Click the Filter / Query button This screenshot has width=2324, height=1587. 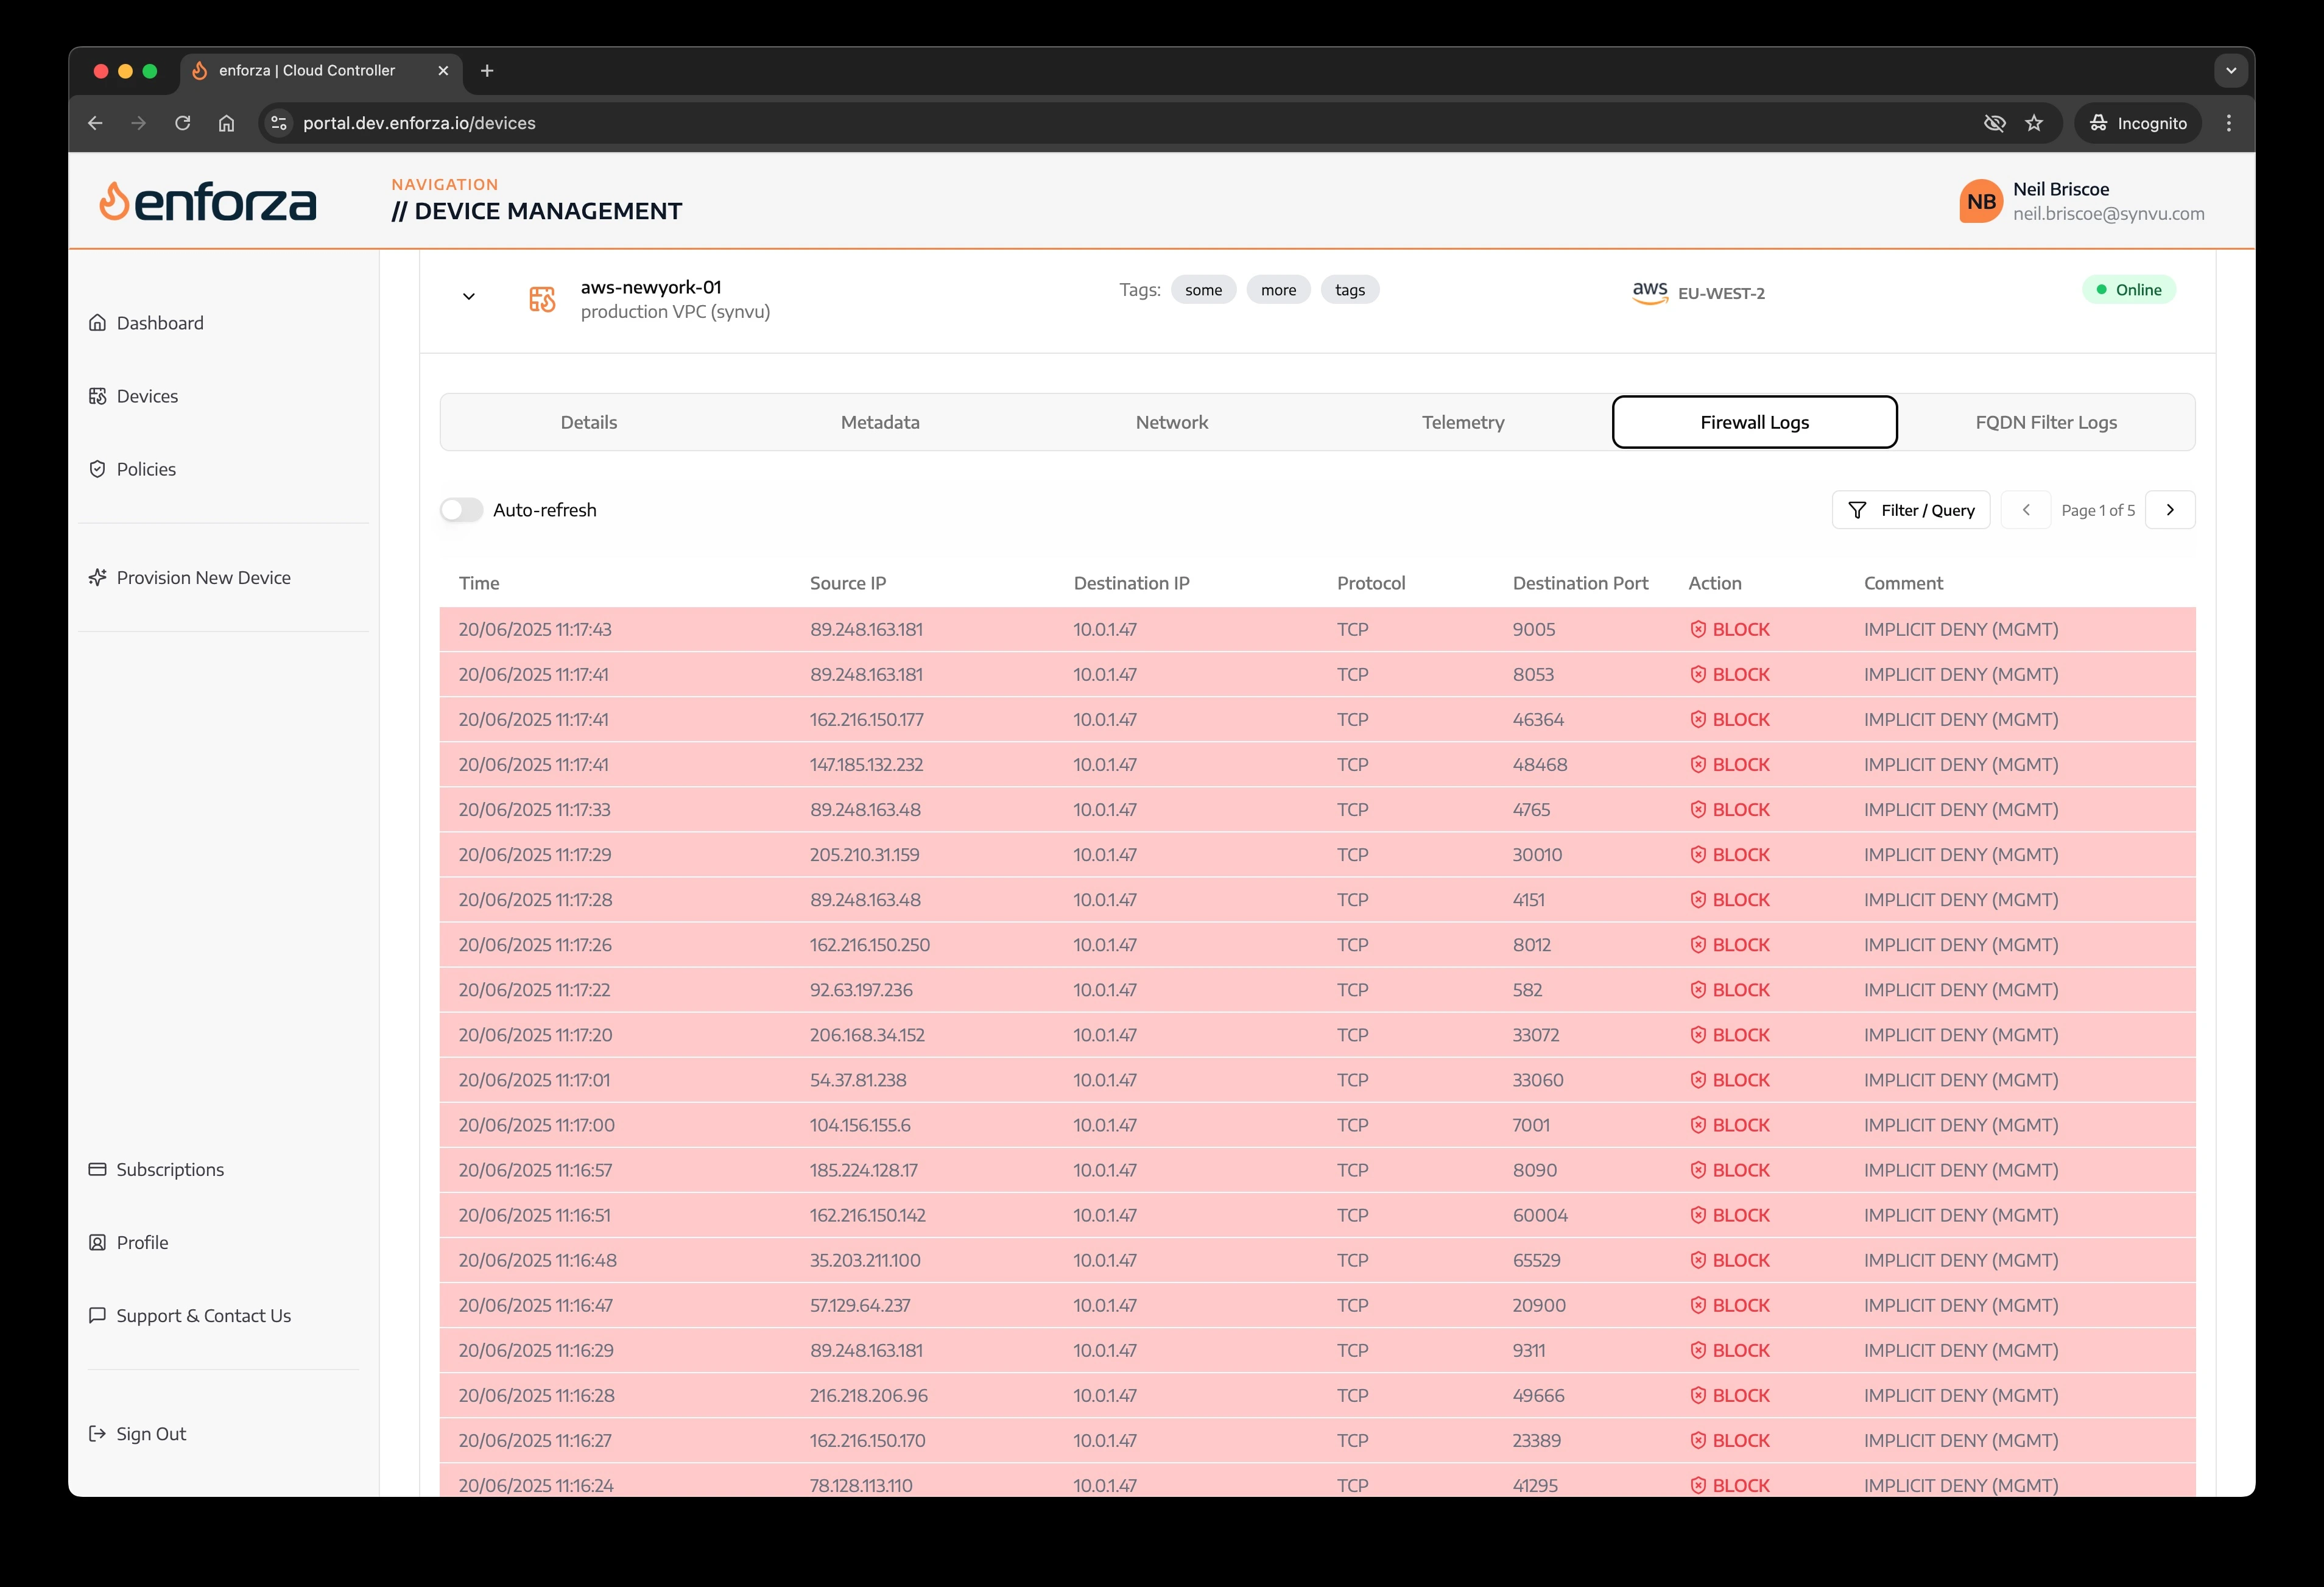tap(1910, 509)
